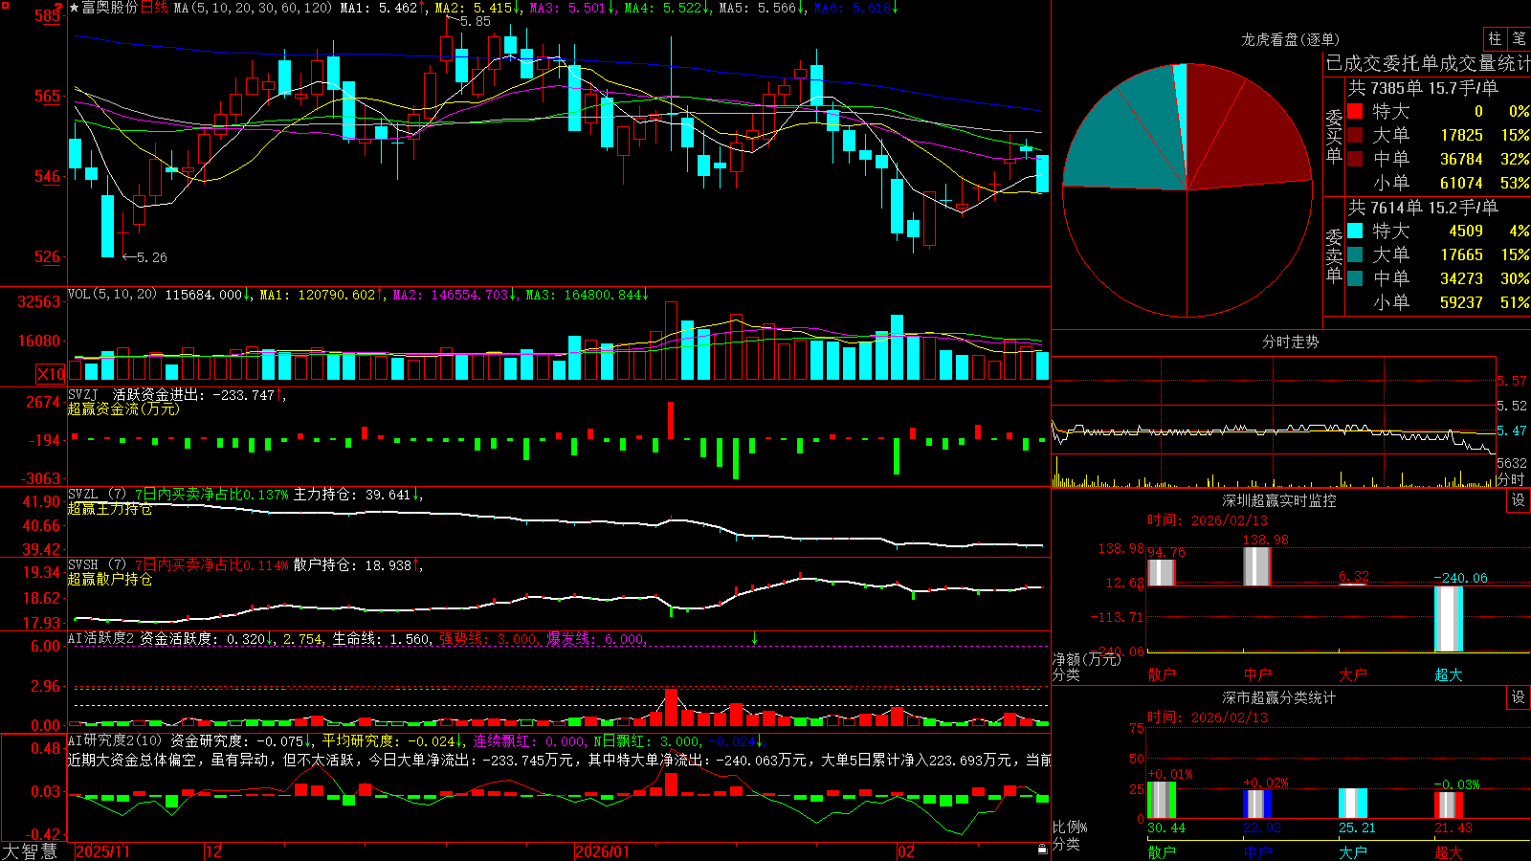The image size is (1531, 861).
Task: Open the SVZL (7) 主力持仓 indicator label
Action: 244,495
